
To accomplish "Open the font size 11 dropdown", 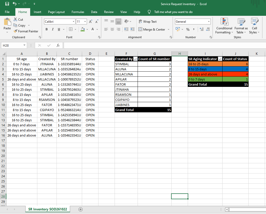I will pos(85,22).
